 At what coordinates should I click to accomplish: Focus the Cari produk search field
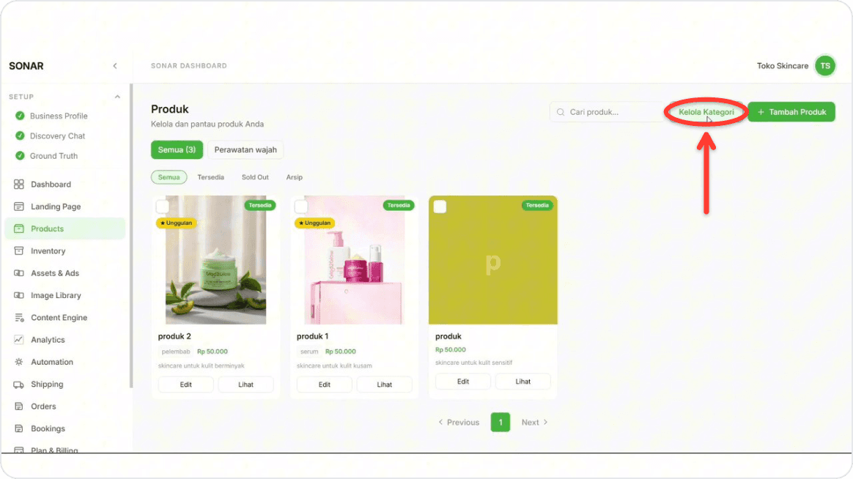[x=607, y=112]
